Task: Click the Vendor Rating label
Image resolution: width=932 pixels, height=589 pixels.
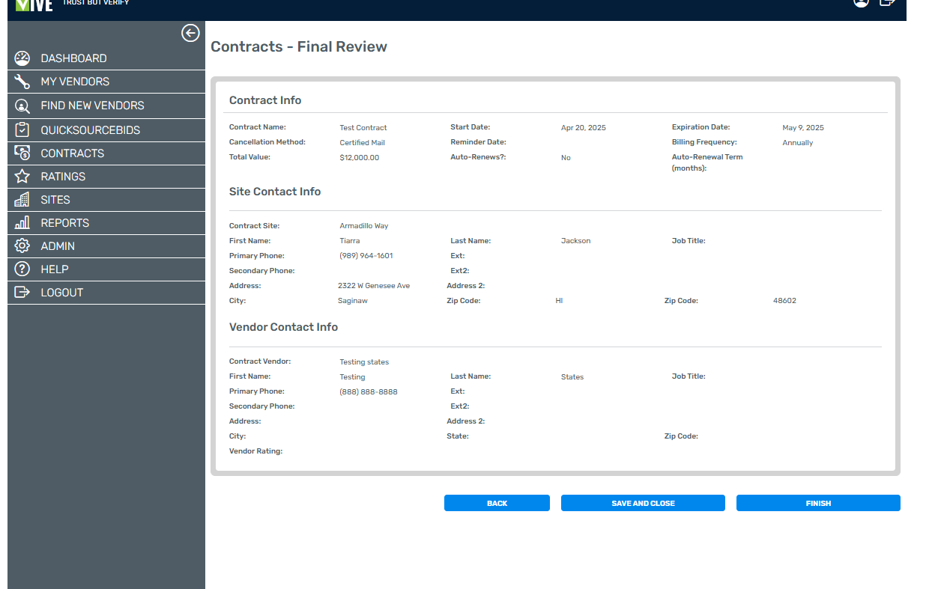Action: tap(255, 451)
